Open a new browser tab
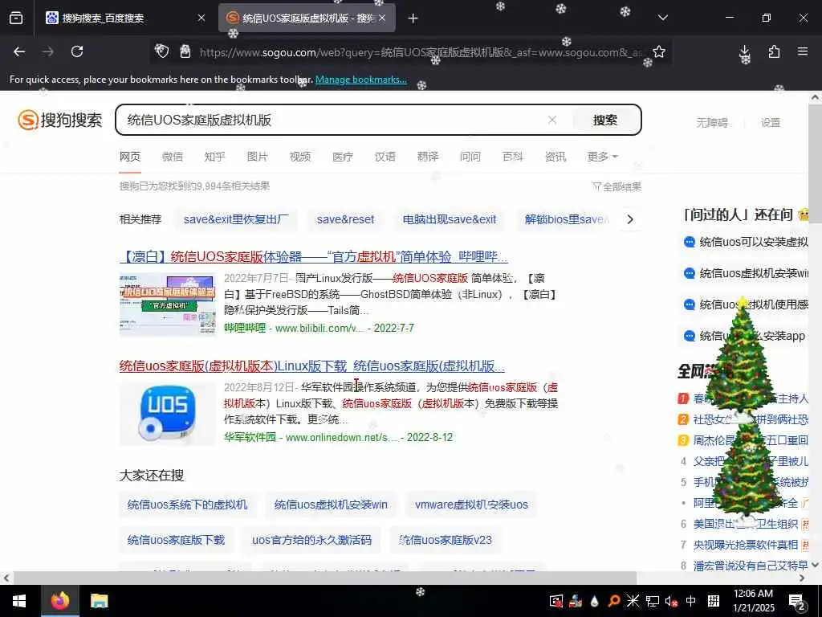 [413, 18]
